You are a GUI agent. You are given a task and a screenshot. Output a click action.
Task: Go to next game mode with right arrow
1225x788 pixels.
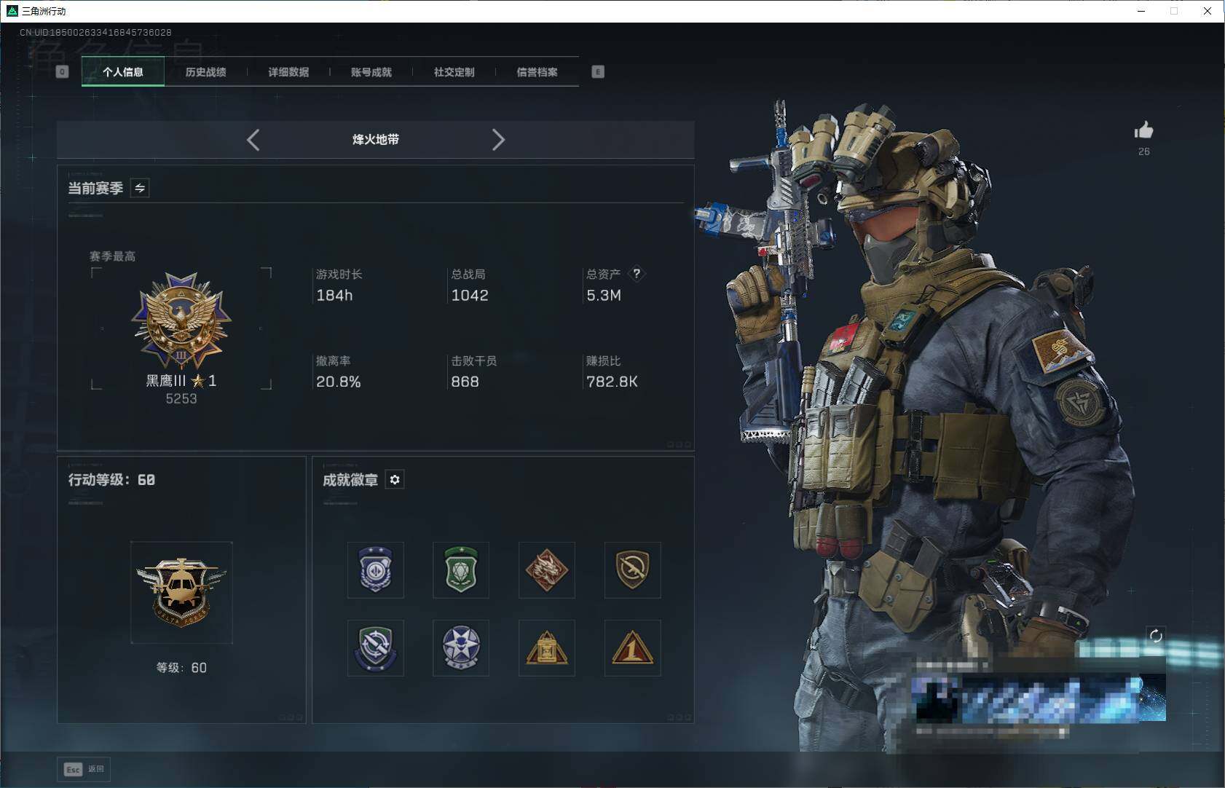click(498, 140)
